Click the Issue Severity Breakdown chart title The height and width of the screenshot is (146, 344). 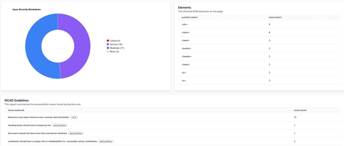[26, 10]
